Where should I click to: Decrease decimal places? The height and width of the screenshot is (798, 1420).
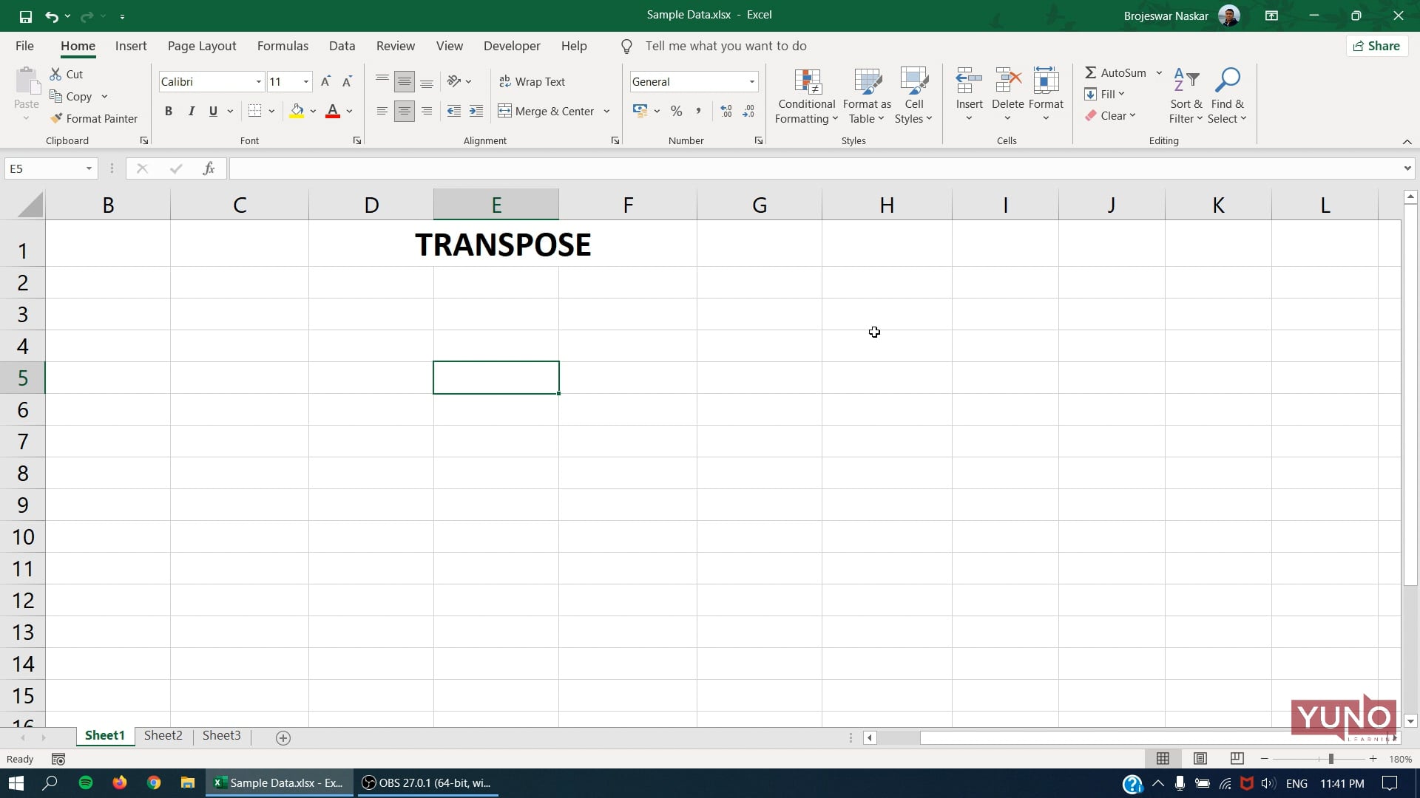tap(748, 111)
